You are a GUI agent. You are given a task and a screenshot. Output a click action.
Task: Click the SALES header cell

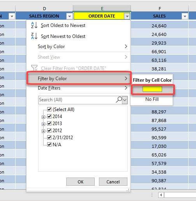coord(159,16)
